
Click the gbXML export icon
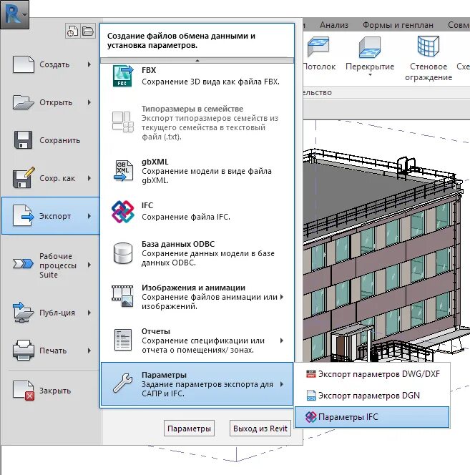(123, 170)
